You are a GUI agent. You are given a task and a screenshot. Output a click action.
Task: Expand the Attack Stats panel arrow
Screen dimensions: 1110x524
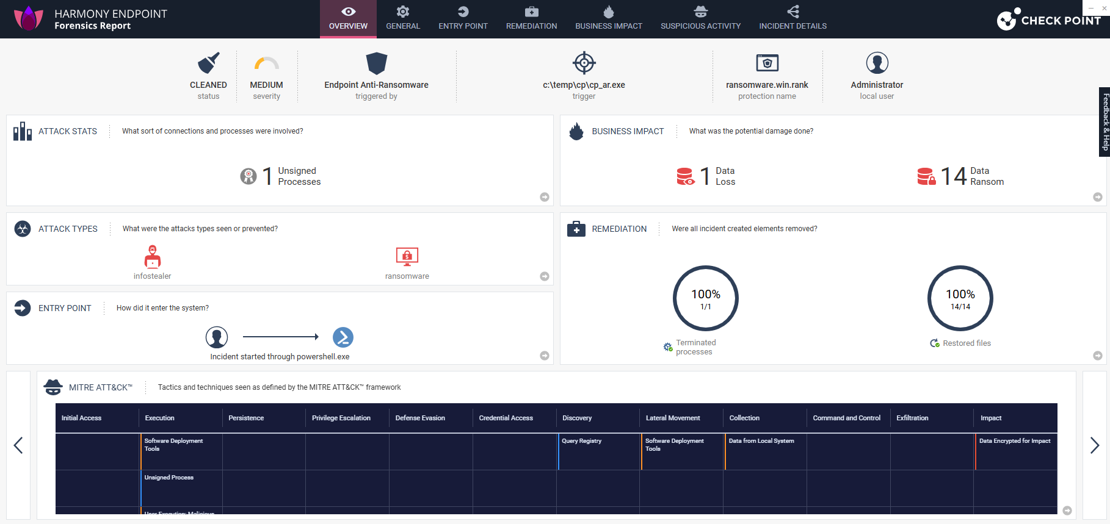545,197
